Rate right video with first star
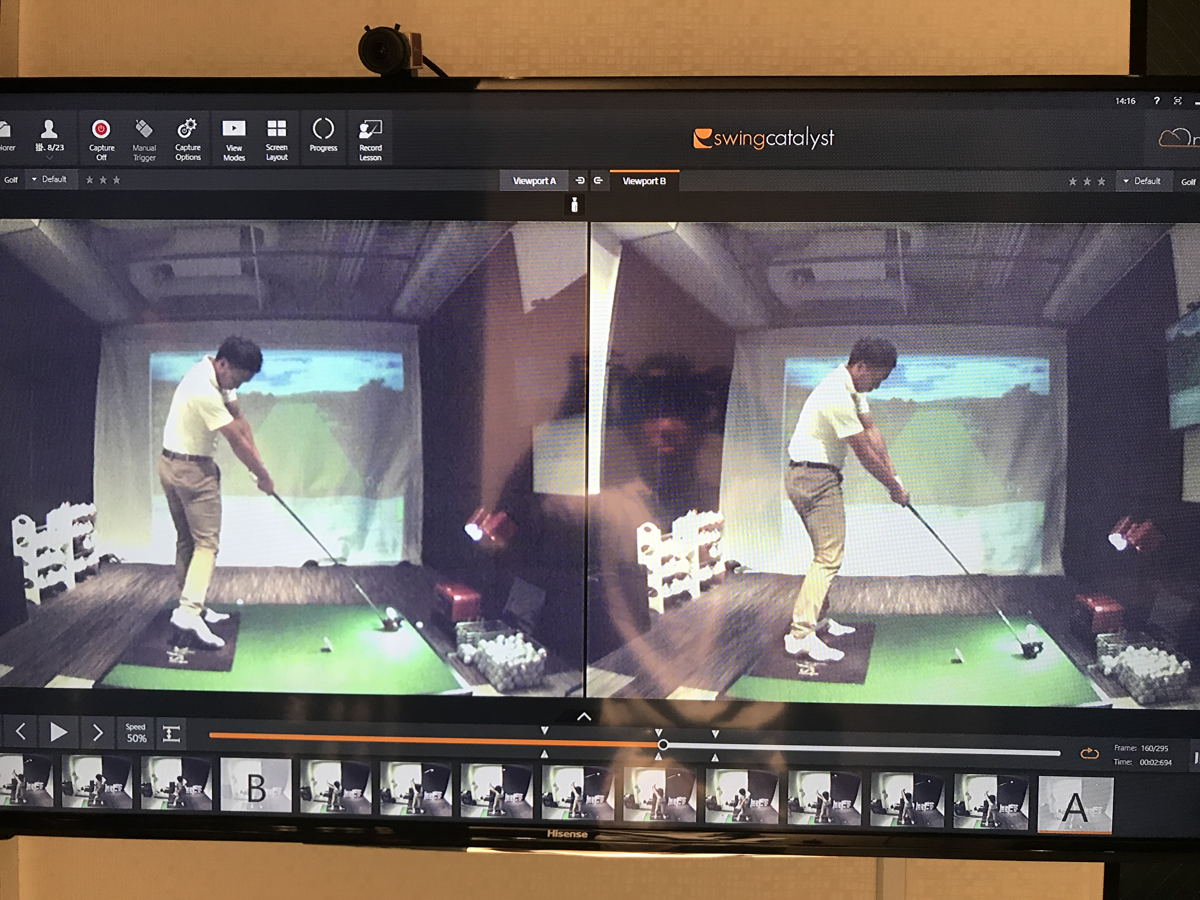Image resolution: width=1200 pixels, height=900 pixels. pyautogui.click(x=1073, y=181)
